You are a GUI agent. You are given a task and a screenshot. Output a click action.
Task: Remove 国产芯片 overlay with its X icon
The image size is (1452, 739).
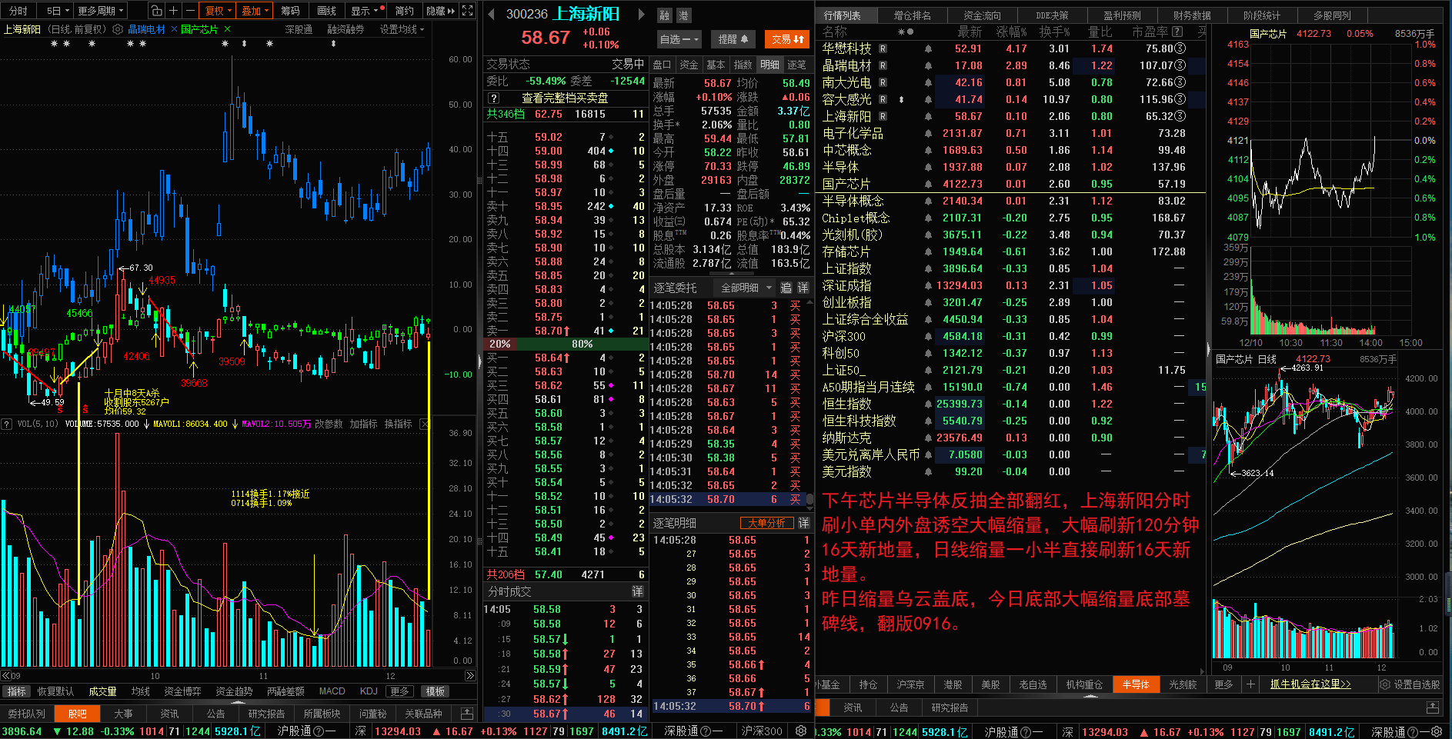pos(227,29)
